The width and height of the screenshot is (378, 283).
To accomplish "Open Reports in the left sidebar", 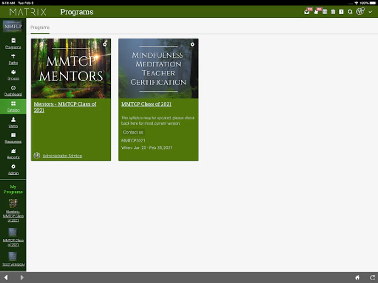I will (x=13, y=153).
